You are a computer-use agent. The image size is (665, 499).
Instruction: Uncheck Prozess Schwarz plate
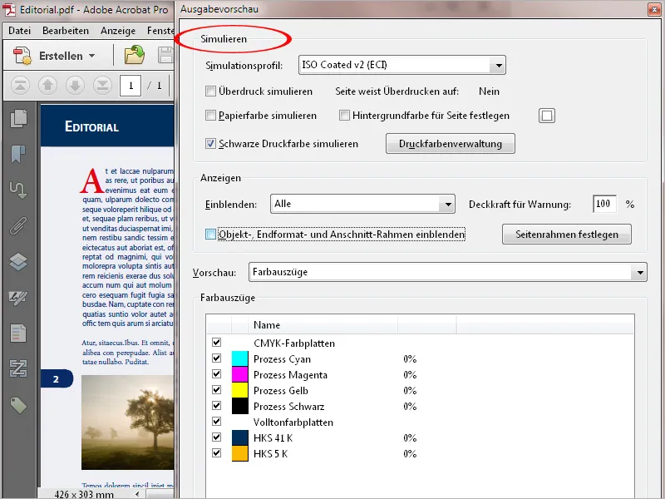tap(217, 405)
